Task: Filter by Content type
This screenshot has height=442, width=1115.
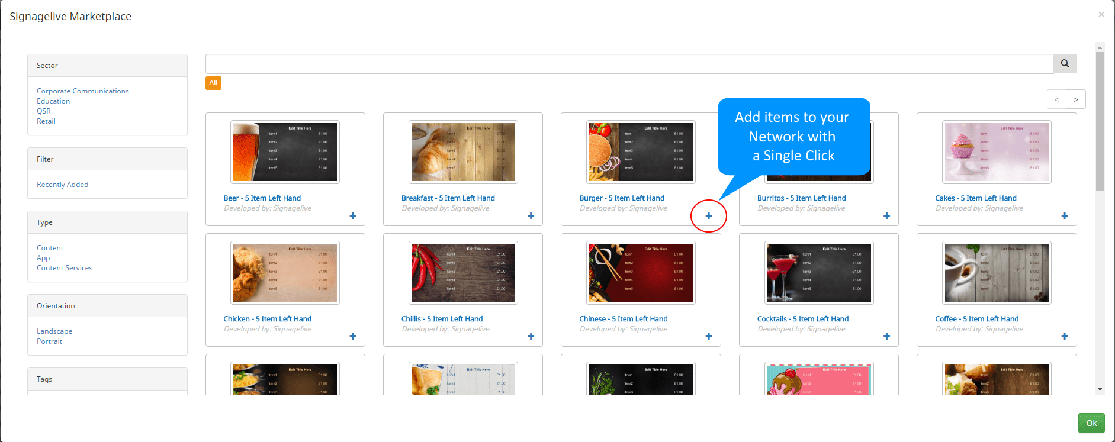Action: point(50,248)
